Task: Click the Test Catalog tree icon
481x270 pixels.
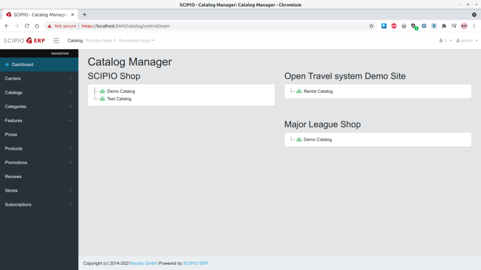Action: coord(102,99)
